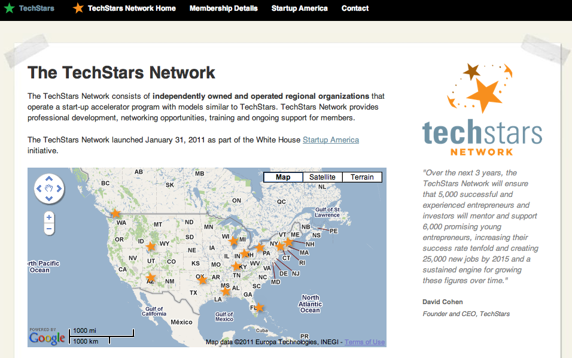
Task: Select the star marker between IN and OH
Action: coord(245,253)
